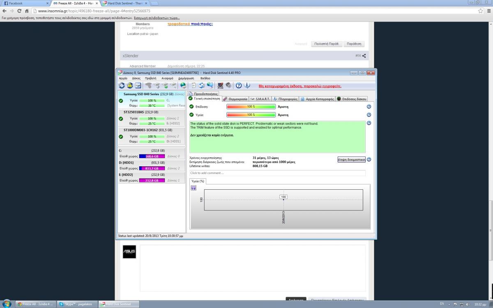This screenshot has height=308, width=493.
Task: Click the 'Click to add comment' field
Action: [277, 173]
